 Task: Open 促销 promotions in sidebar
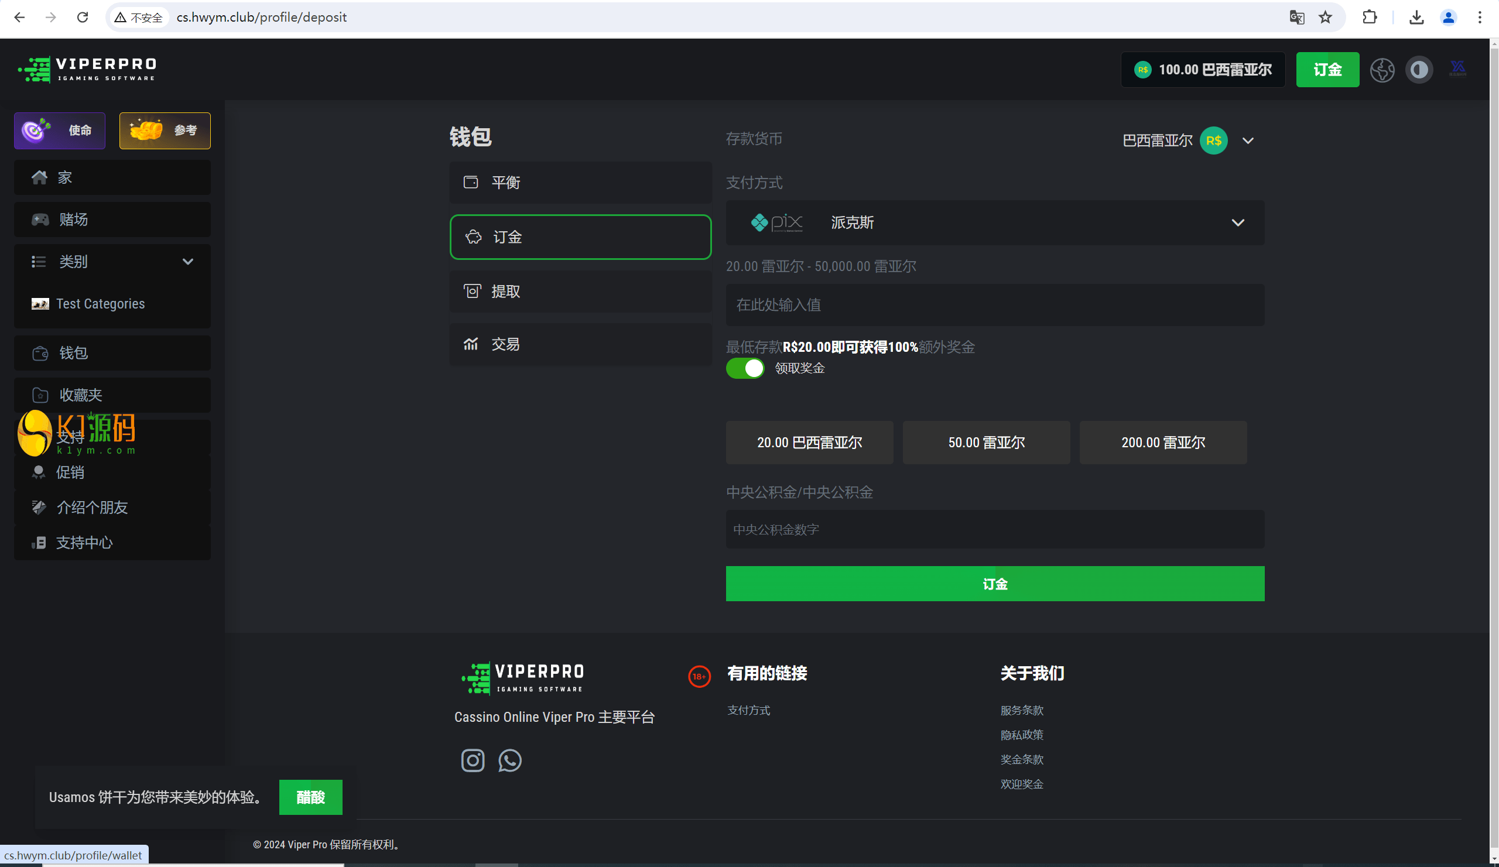point(112,472)
